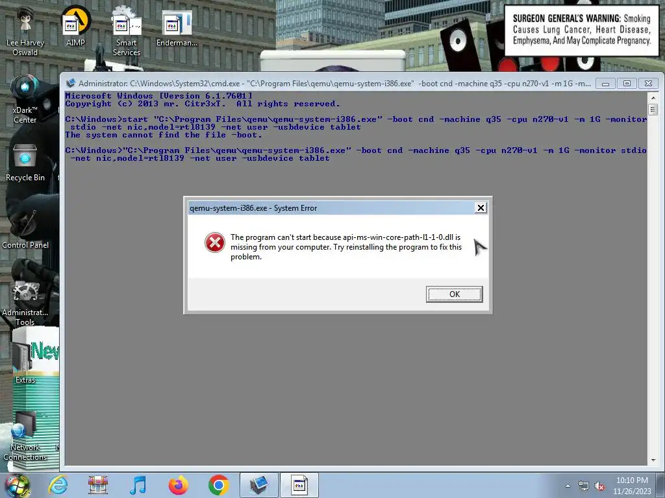Click the 'The system cannot find the file' line
The height and width of the screenshot is (498, 665).
click(x=164, y=135)
